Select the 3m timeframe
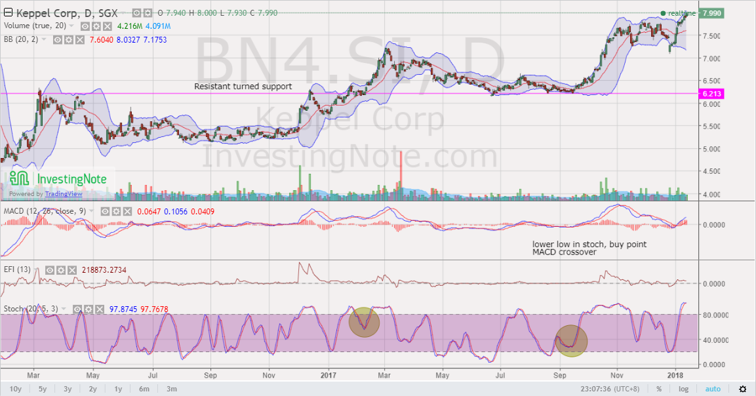Screen dimensions: 756x396 [171, 388]
